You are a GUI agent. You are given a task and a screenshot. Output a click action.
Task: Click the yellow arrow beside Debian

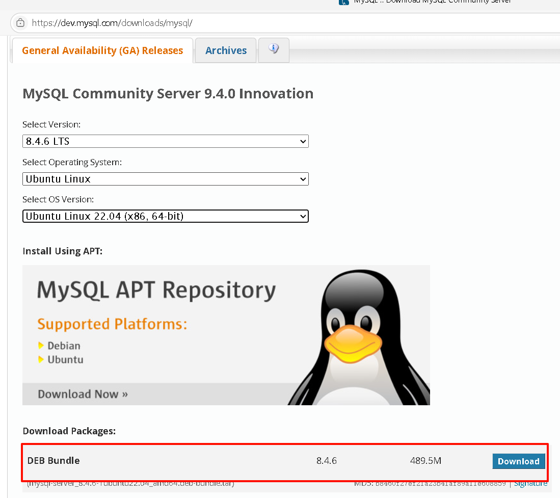click(x=40, y=345)
